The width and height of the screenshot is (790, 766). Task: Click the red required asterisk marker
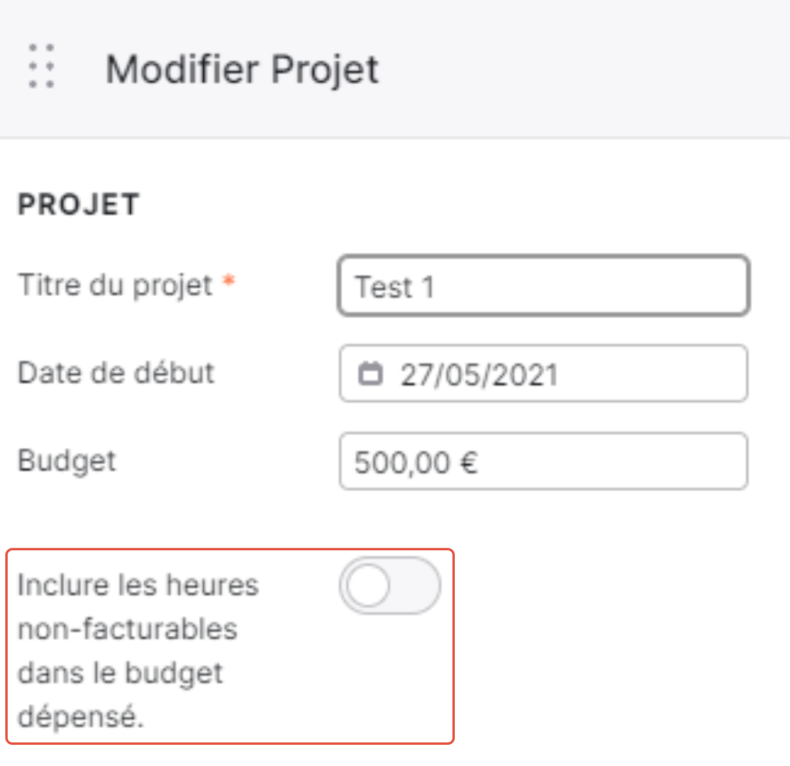[x=229, y=280]
